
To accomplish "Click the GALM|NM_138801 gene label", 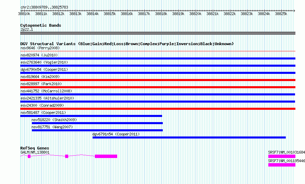I will [35, 152].
